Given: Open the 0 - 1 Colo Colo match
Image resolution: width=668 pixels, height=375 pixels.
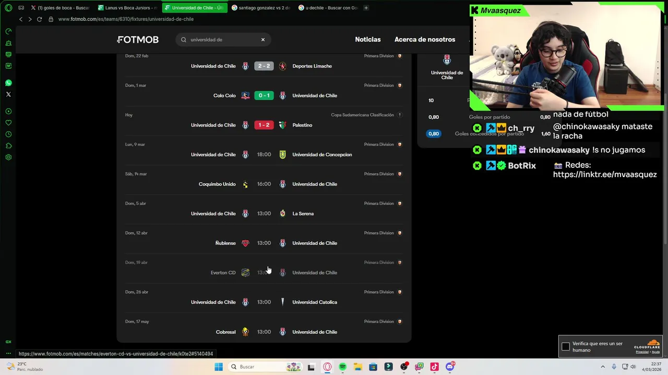Looking at the screenshot, I should pyautogui.click(x=264, y=96).
